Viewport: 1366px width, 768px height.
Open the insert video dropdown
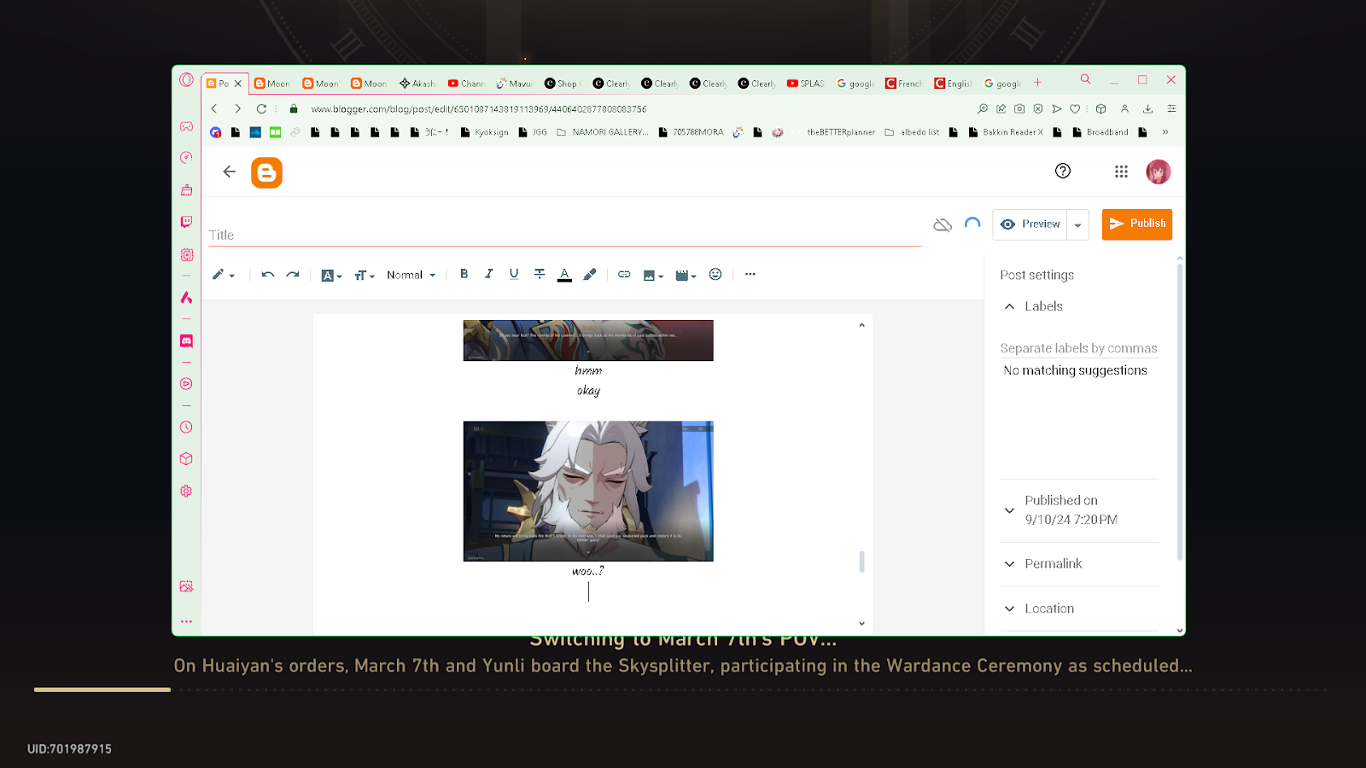pyautogui.click(x=686, y=275)
